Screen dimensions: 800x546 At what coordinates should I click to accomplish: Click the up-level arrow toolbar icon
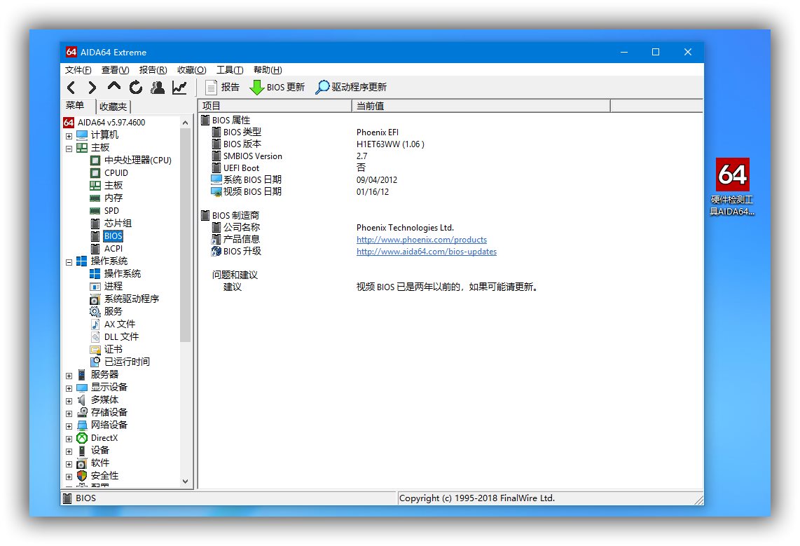(x=113, y=87)
